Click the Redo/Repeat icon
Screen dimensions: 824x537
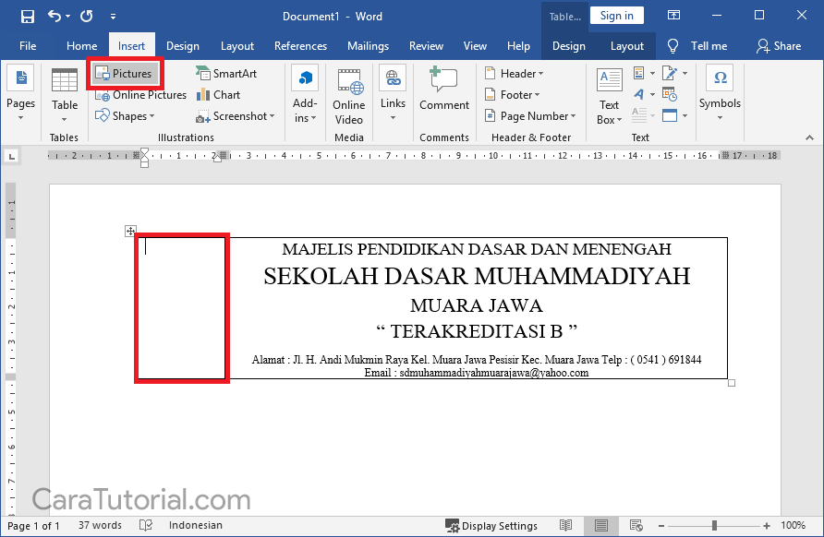click(x=86, y=17)
